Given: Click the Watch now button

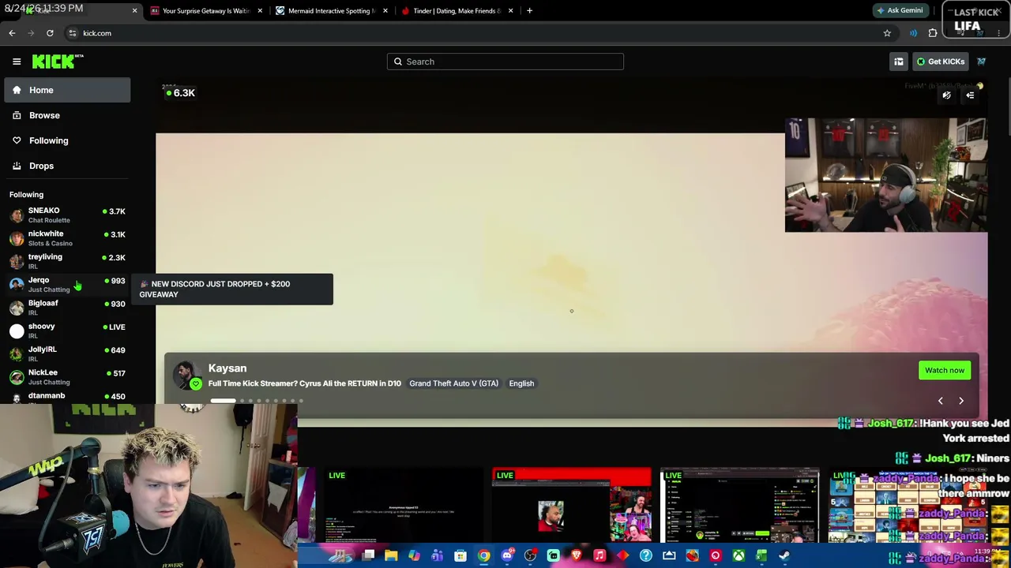Looking at the screenshot, I should click(945, 370).
